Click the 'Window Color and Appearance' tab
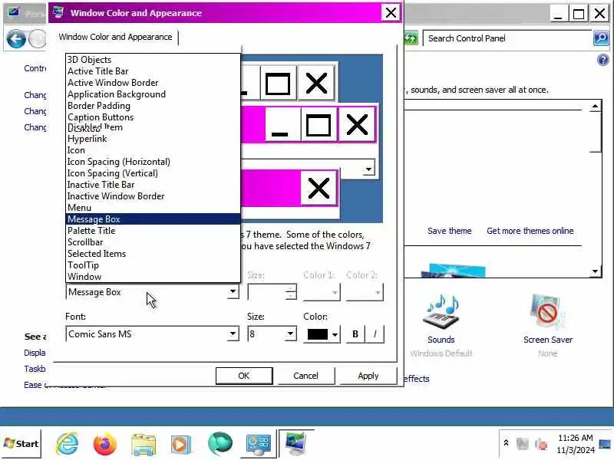614x460 pixels. (116, 37)
